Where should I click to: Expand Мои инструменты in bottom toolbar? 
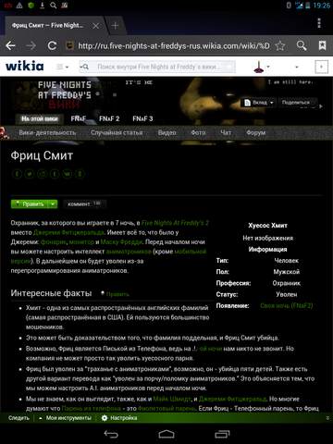[66, 418]
